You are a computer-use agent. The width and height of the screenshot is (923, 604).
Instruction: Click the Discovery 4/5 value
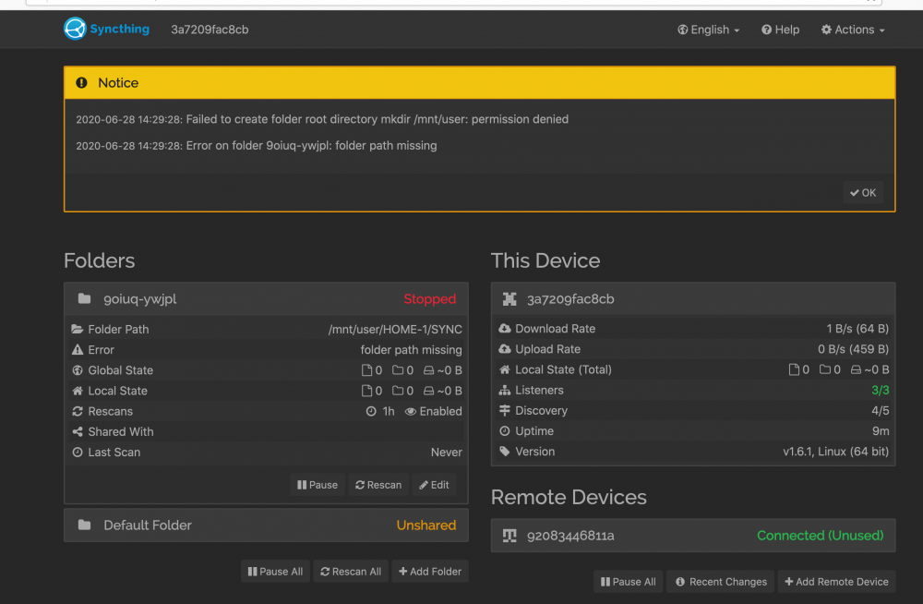880,410
